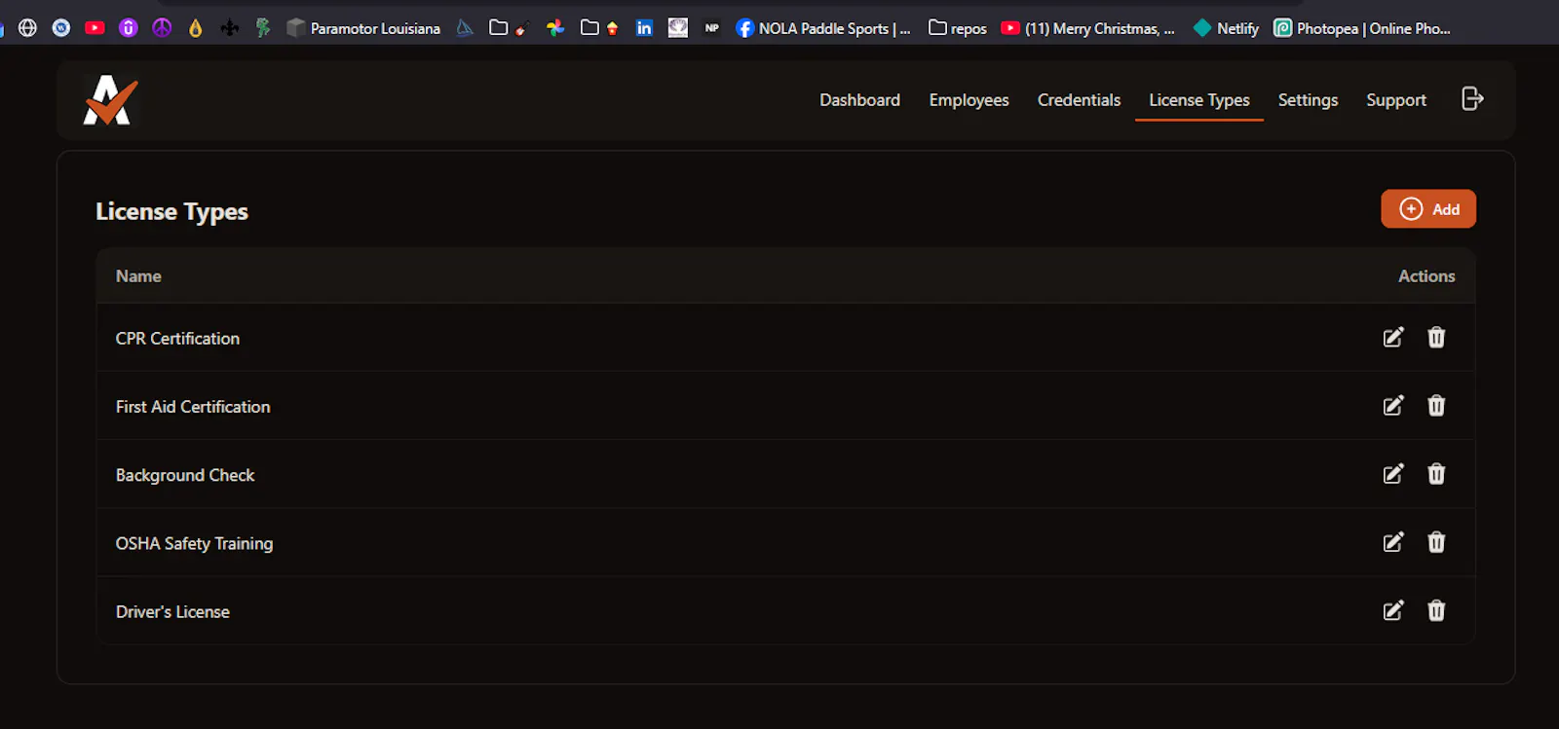Delete the CPR Certification license type
This screenshot has height=729, width=1559.
1436,338
